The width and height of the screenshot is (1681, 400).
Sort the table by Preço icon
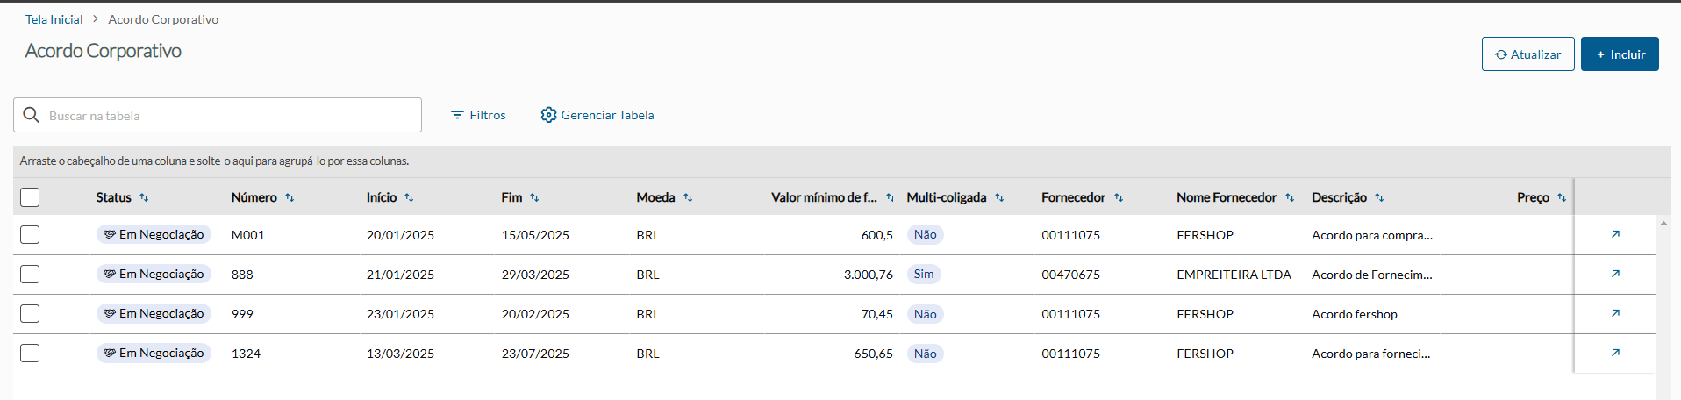pos(1562,198)
